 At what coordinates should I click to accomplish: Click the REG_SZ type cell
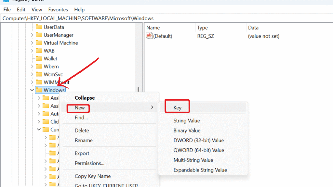[x=206, y=36]
